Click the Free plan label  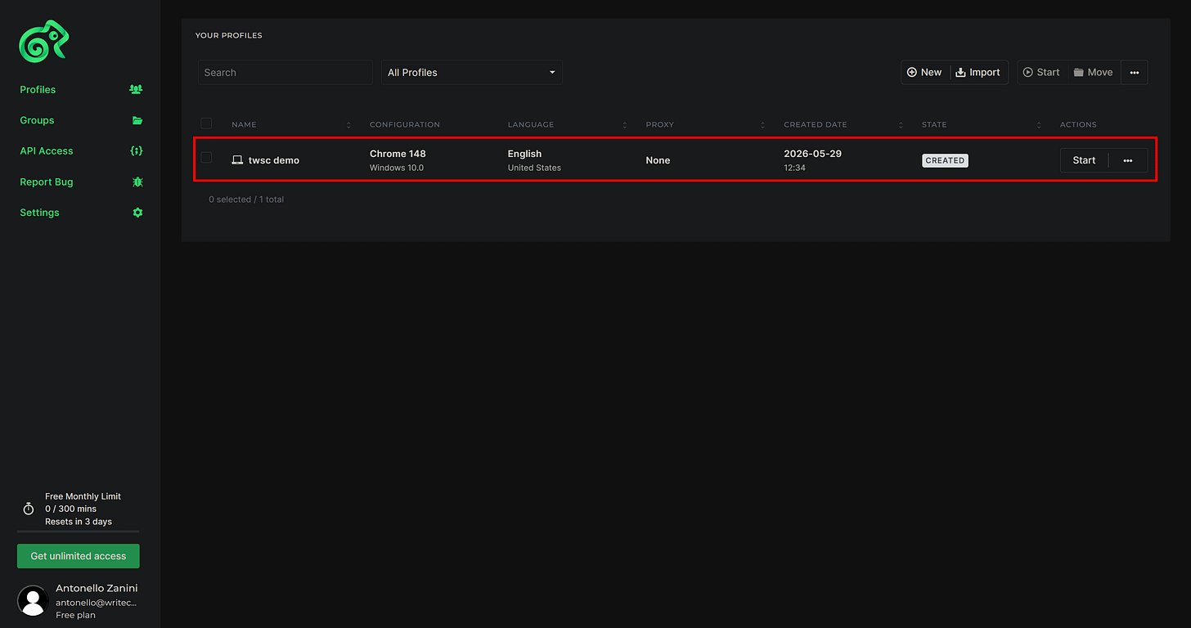coord(75,615)
